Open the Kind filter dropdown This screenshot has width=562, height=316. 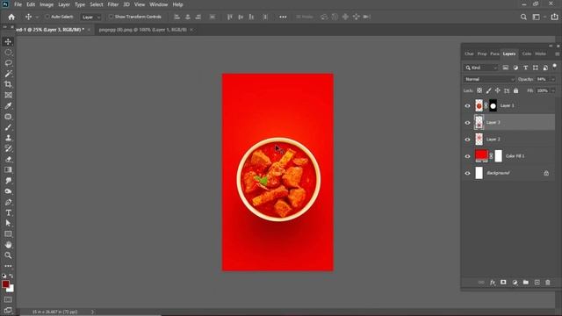pos(481,68)
